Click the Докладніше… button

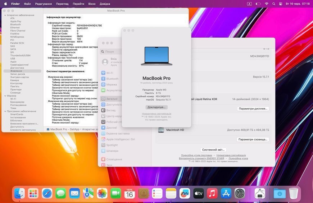156,107
